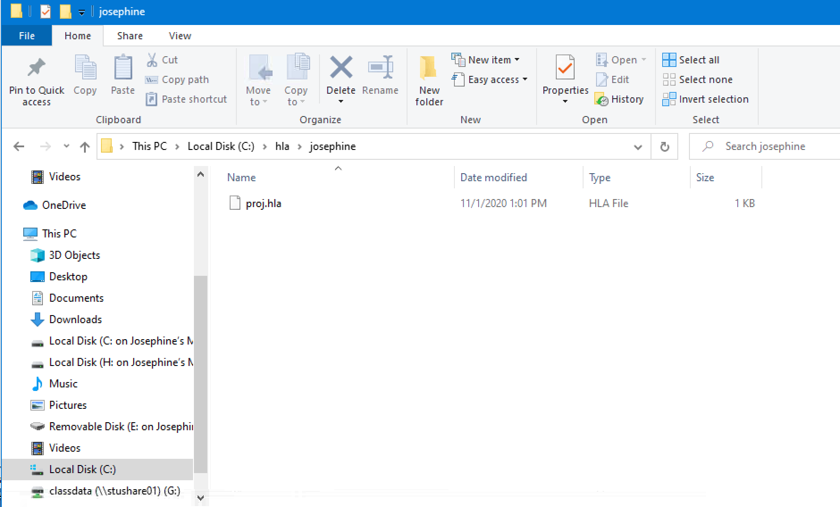Screen dimensions: 840x507
Task: Open the address bar dropdown arrow
Action: tap(638, 146)
